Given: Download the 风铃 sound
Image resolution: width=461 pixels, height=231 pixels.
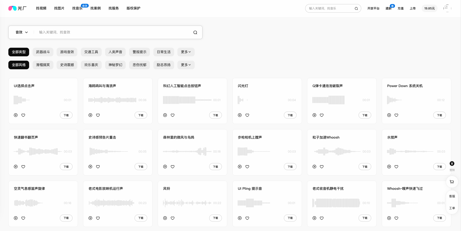Looking at the screenshot, I should click(215, 218).
